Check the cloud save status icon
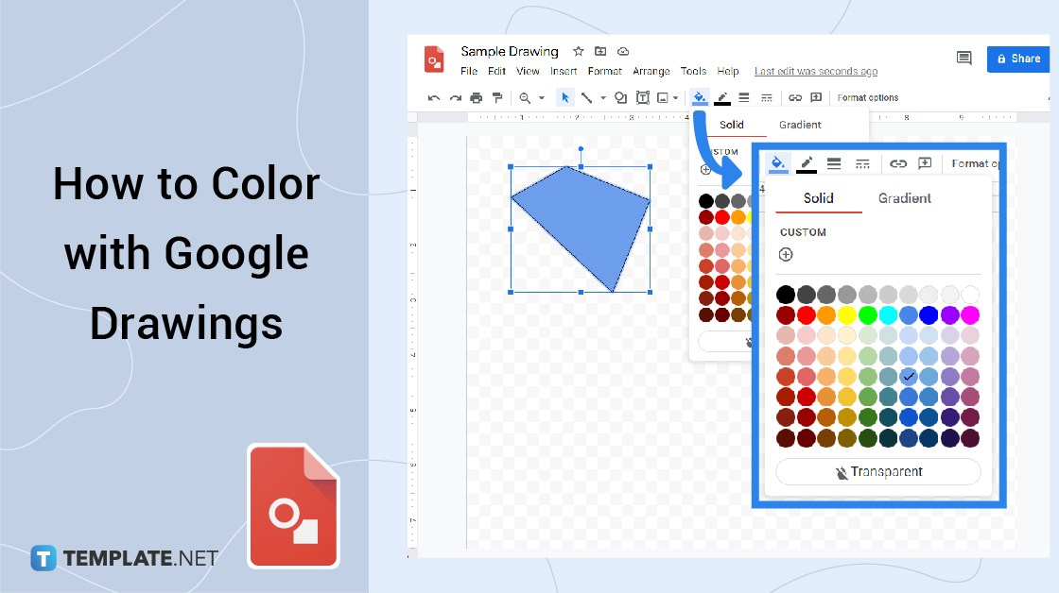This screenshot has height=593, width=1059. click(623, 51)
